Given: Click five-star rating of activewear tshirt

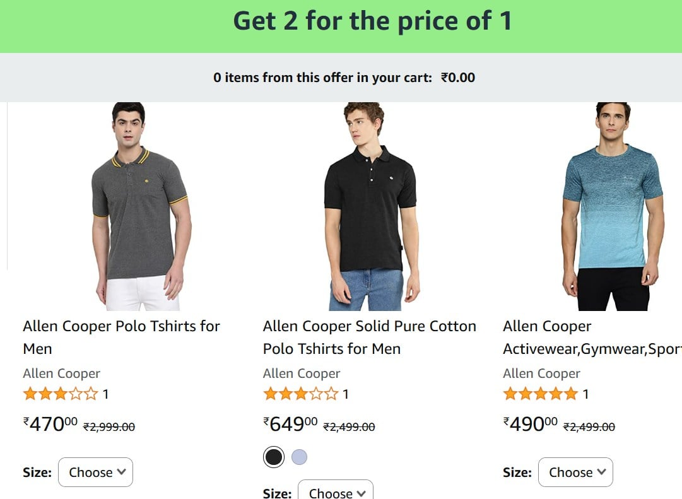Looking at the screenshot, I should tap(541, 394).
